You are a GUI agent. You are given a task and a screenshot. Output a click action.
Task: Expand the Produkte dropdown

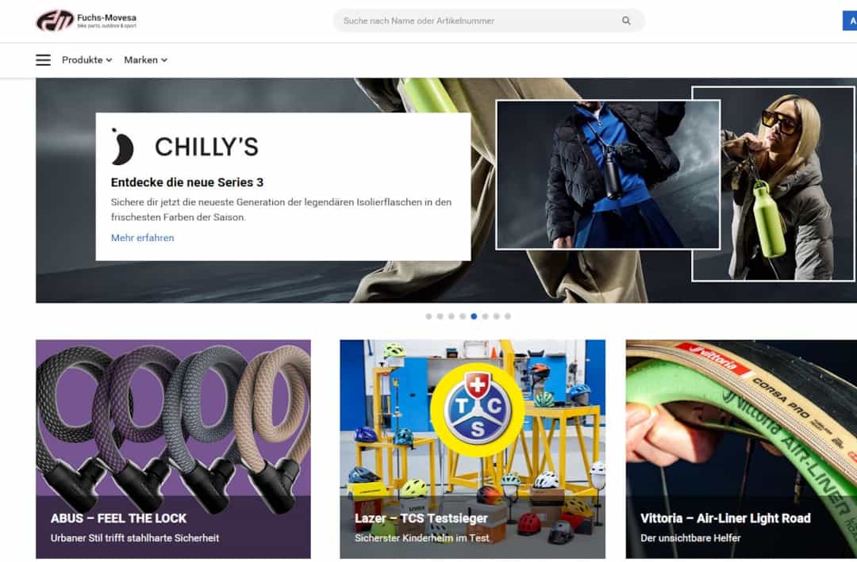[87, 60]
